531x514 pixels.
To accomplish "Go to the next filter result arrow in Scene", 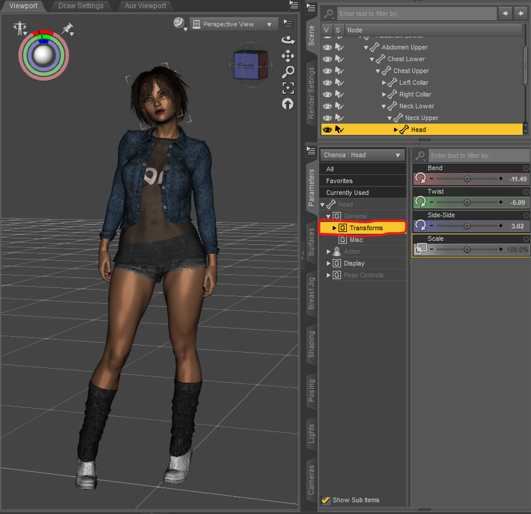I will tap(521, 13).
